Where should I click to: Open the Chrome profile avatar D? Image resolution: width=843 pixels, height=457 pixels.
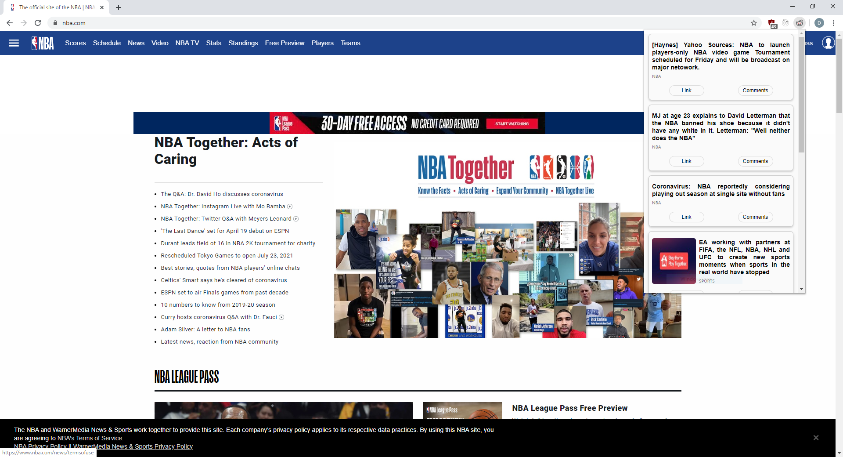pyautogui.click(x=819, y=23)
